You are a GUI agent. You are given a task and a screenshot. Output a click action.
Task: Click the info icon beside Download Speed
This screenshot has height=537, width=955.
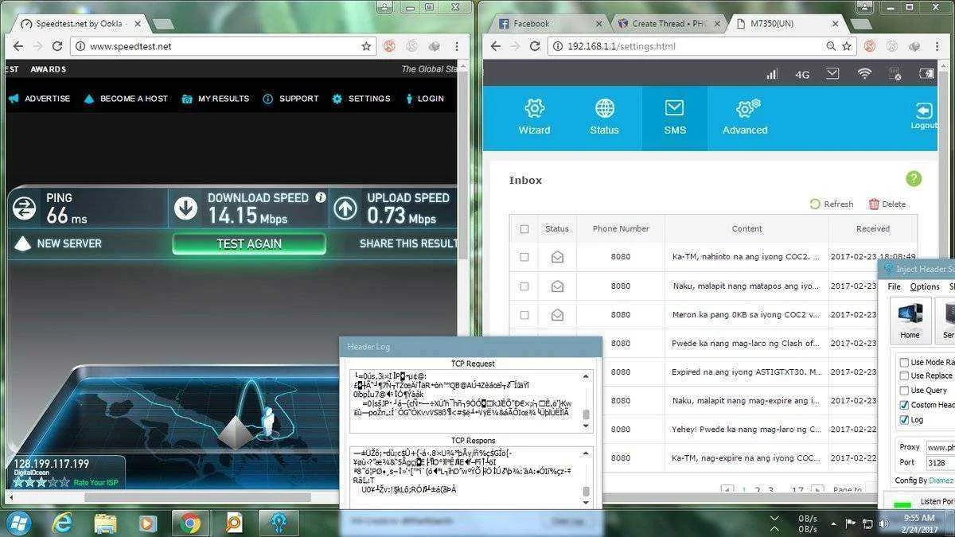point(321,197)
